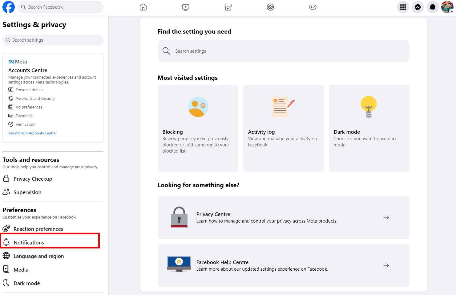This screenshot has height=295, width=456.
Task: Open the Groups icon in top bar
Action: [270, 7]
